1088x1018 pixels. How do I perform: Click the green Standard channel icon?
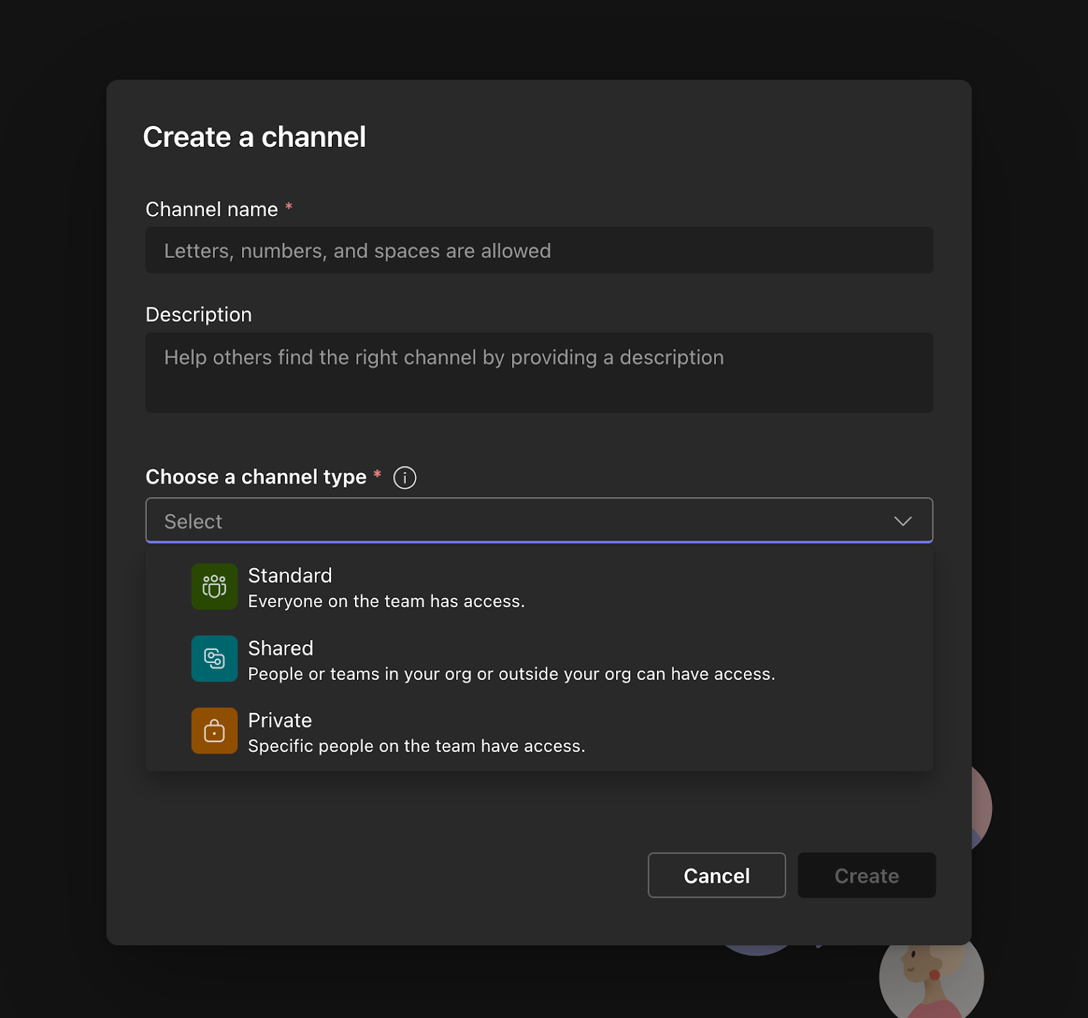click(214, 586)
